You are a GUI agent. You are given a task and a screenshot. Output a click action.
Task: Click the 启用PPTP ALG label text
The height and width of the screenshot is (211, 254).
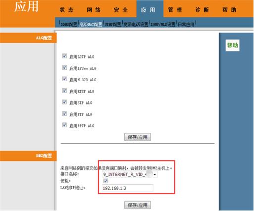(82, 126)
